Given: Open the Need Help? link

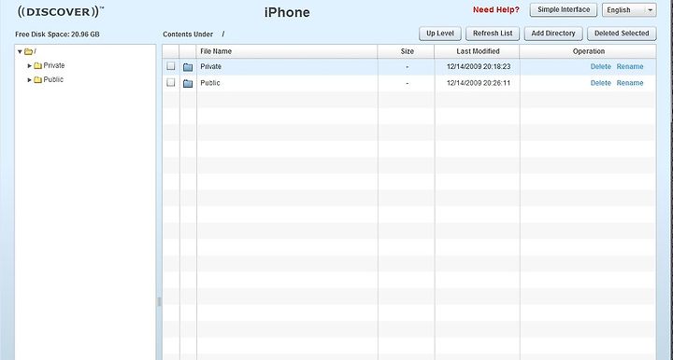Looking at the screenshot, I should 495,10.
